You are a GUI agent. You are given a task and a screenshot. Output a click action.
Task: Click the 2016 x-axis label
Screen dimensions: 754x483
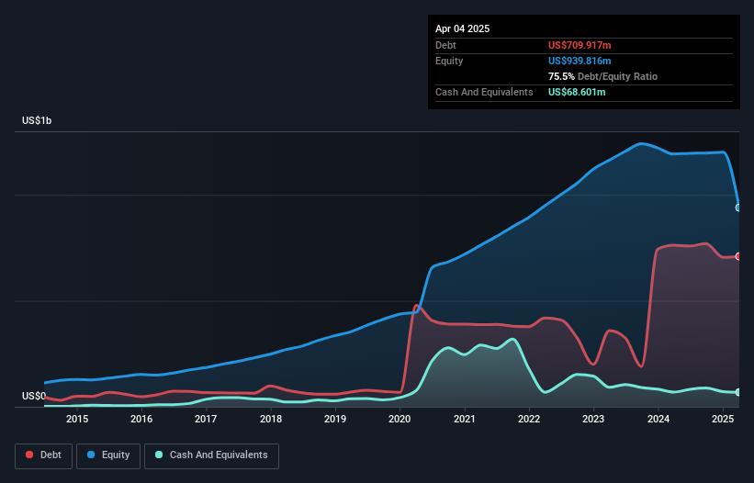tap(141, 419)
